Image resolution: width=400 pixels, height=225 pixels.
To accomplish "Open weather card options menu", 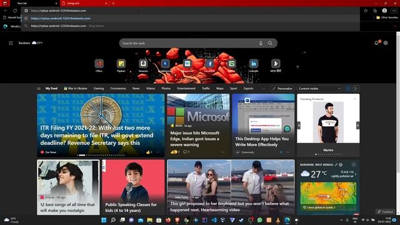I will (x=354, y=164).
